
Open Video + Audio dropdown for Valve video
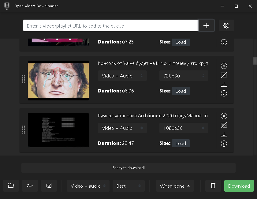point(122,76)
